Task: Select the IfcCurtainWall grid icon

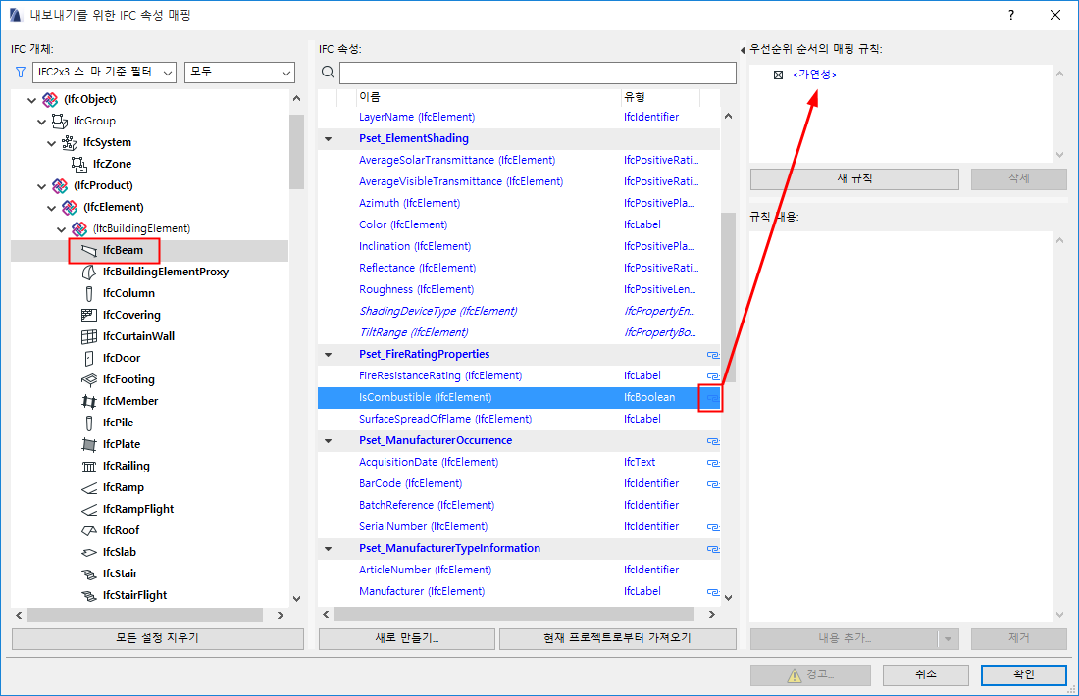Action: (x=89, y=336)
